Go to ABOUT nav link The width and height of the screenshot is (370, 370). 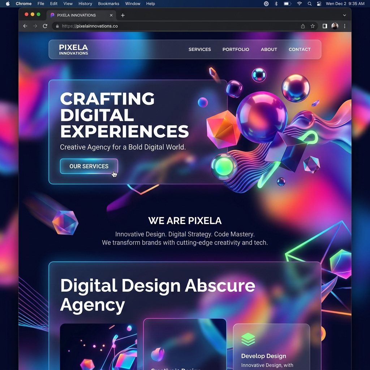pos(269,49)
